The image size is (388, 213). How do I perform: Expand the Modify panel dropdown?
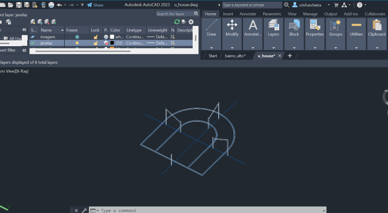coord(232,48)
